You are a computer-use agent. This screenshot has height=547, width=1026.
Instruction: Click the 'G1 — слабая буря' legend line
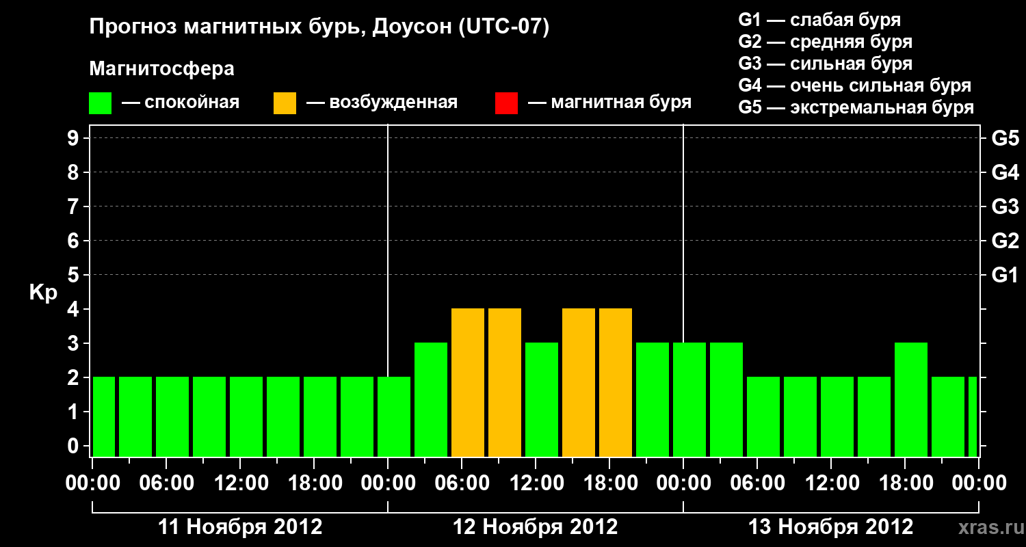(819, 19)
